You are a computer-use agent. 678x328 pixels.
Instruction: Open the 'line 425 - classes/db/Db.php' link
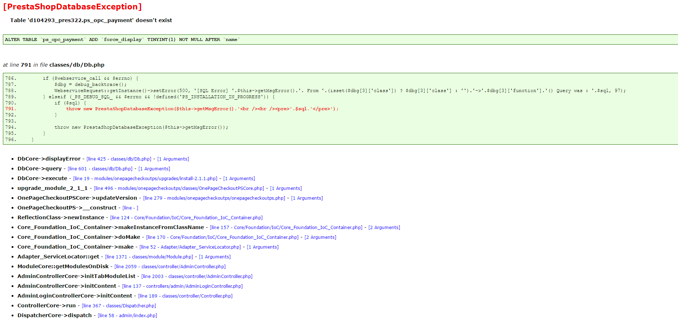(119, 159)
